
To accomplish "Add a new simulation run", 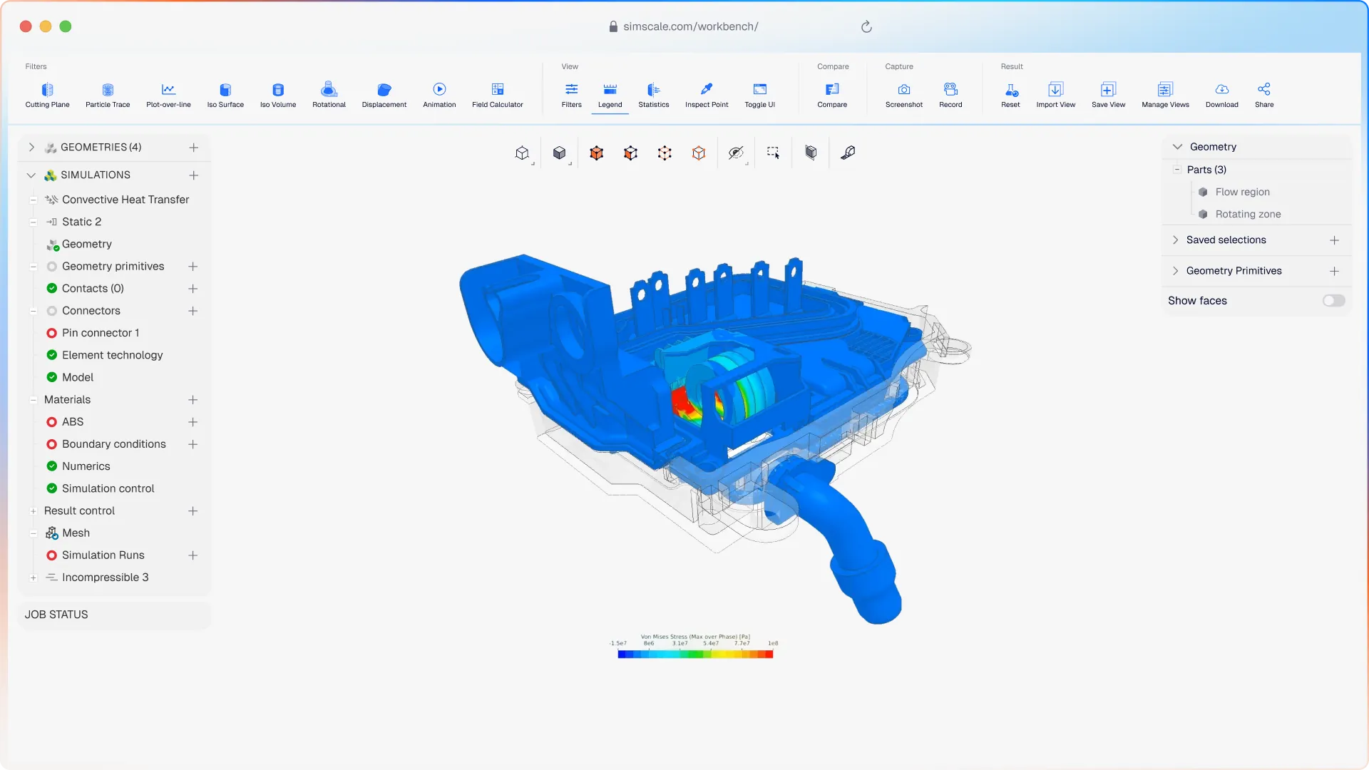I will 193,555.
